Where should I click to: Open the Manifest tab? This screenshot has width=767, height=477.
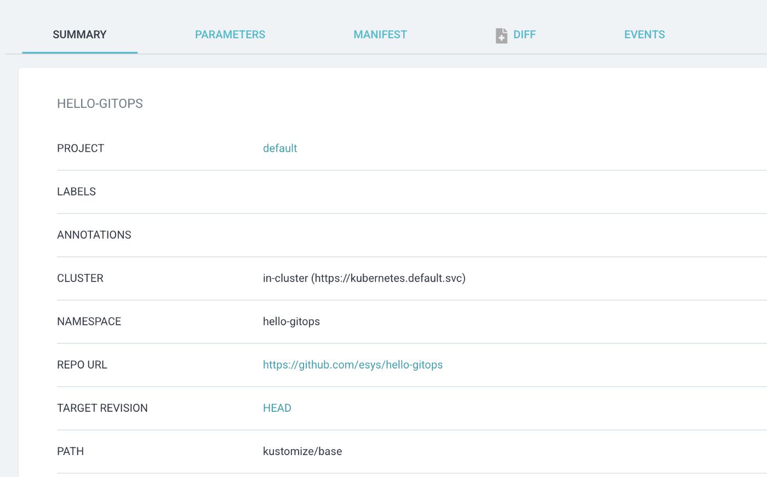(x=380, y=35)
